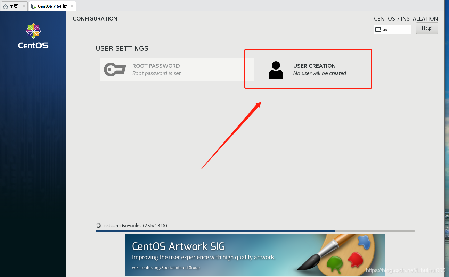Image resolution: width=449 pixels, height=277 pixels.
Task: Click the user silhouette icon
Action: [276, 70]
